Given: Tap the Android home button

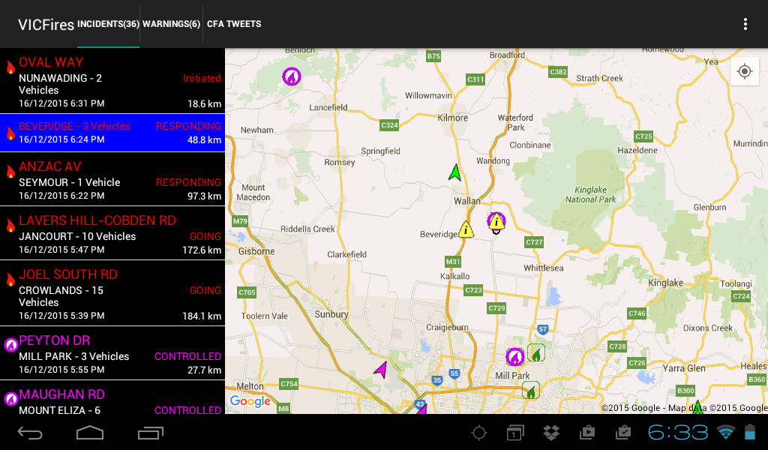Looking at the screenshot, I should pyautogui.click(x=90, y=433).
